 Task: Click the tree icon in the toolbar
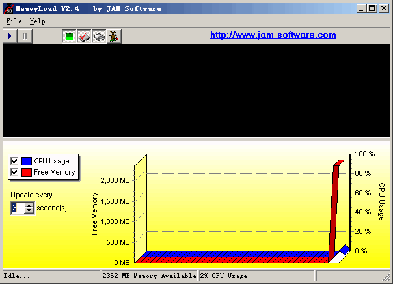(x=113, y=37)
